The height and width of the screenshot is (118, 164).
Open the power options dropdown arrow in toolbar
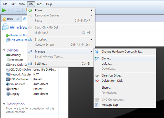9,10
